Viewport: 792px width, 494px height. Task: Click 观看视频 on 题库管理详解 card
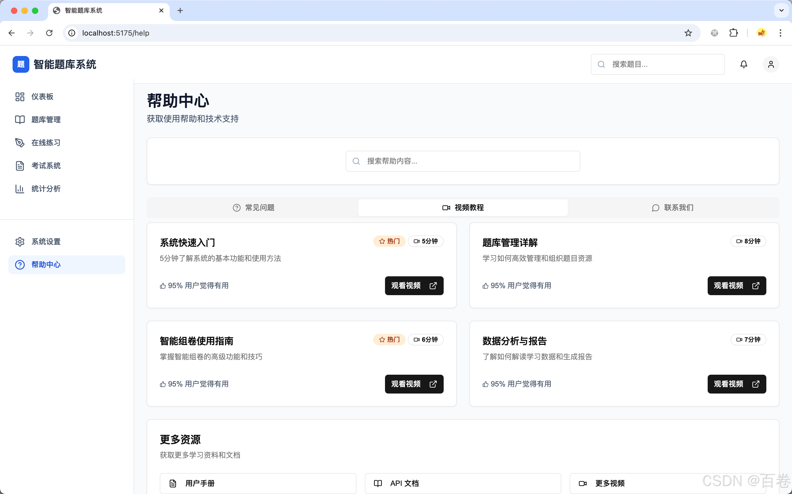(736, 285)
